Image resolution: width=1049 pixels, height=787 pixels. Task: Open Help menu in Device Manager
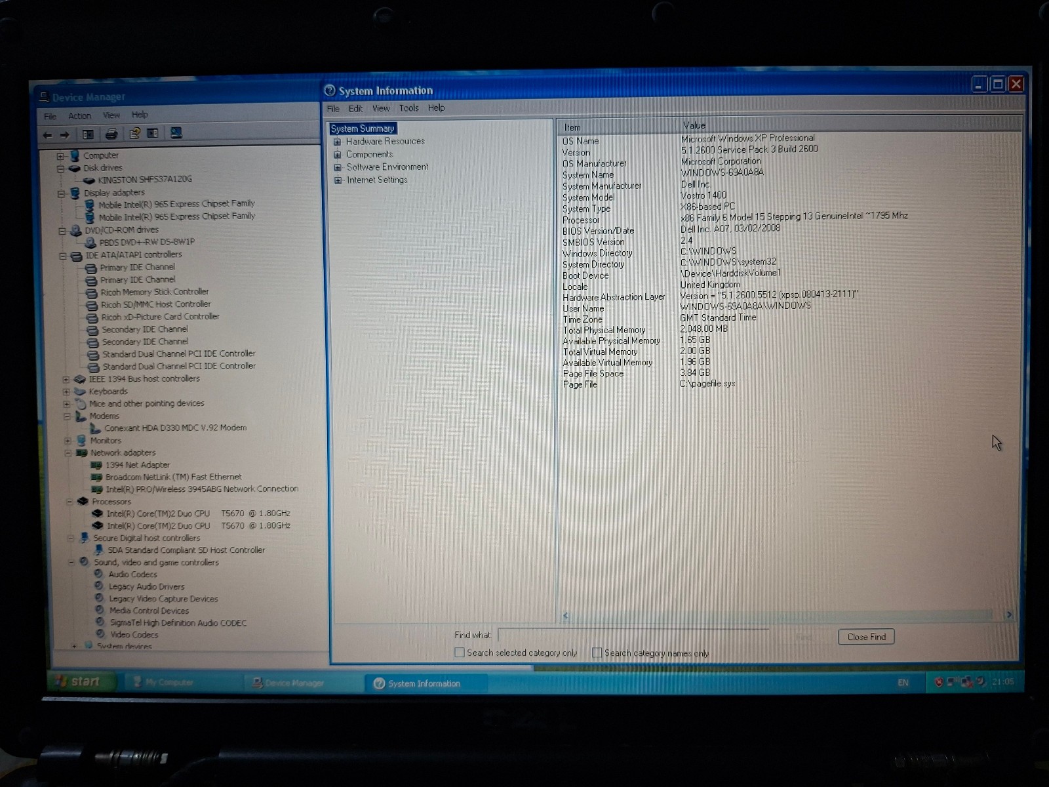point(140,115)
